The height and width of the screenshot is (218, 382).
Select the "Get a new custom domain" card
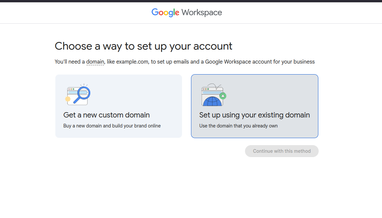pyautogui.click(x=118, y=106)
